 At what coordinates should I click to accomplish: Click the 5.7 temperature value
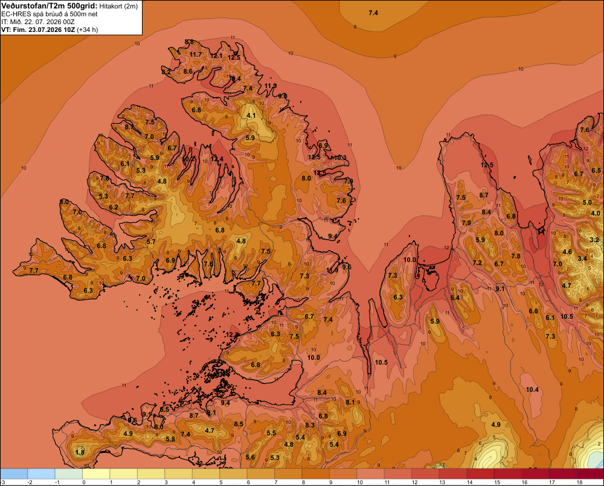pos(151,242)
